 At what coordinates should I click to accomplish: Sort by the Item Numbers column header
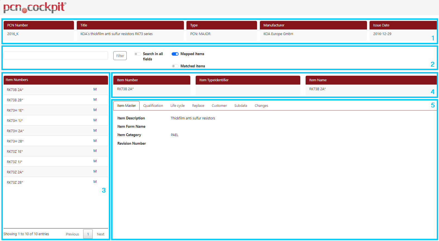pos(56,80)
